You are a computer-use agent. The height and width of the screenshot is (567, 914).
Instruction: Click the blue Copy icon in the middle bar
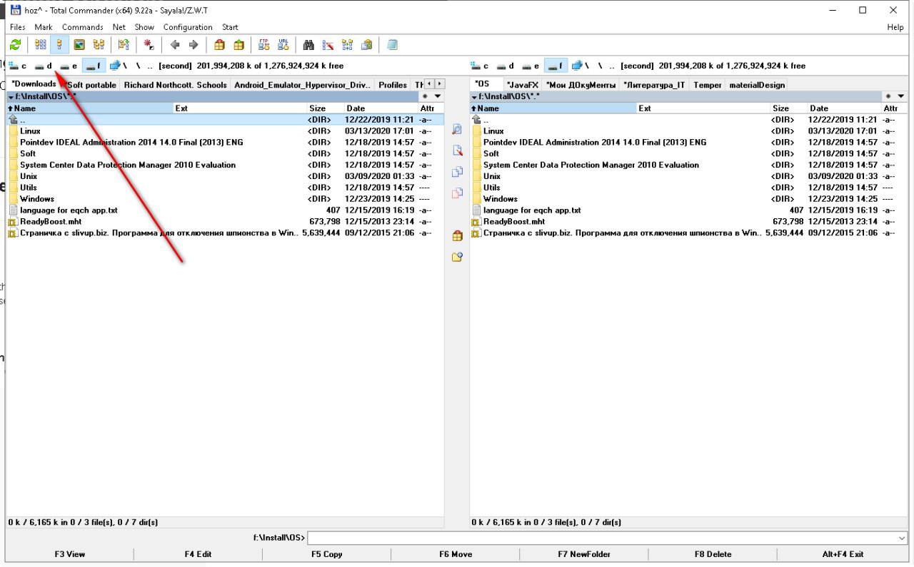pyautogui.click(x=457, y=172)
